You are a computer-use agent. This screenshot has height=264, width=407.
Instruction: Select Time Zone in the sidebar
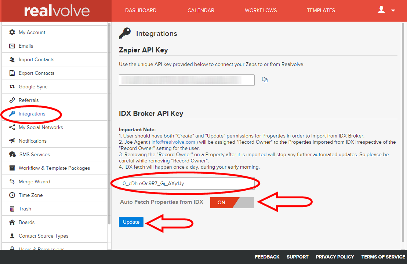[x=55, y=195]
